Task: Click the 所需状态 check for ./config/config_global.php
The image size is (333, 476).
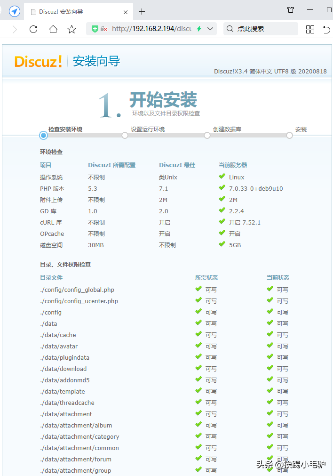Action: (198, 289)
